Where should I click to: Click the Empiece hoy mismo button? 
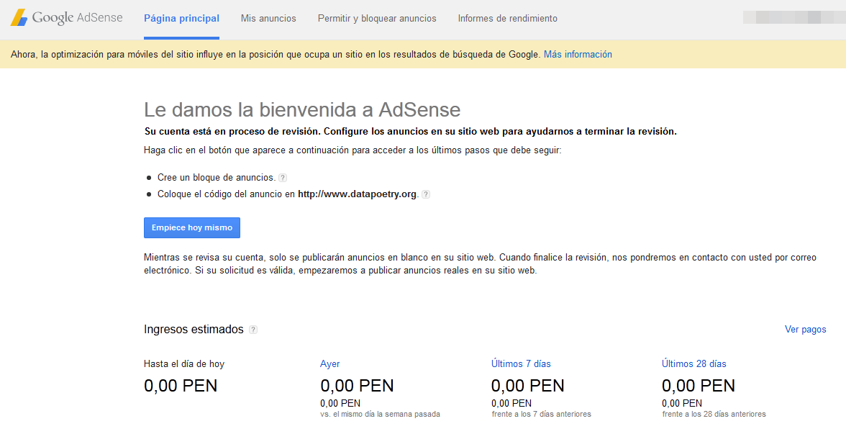(x=191, y=227)
